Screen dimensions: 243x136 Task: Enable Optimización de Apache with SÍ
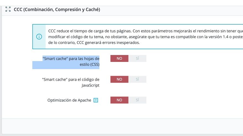[137, 100]
